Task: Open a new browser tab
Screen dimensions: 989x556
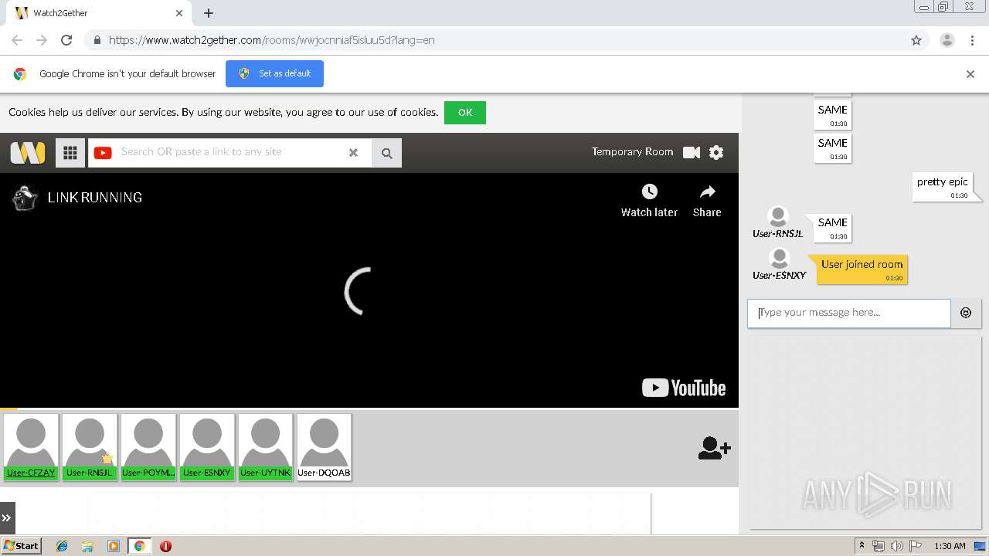Action: click(x=209, y=13)
